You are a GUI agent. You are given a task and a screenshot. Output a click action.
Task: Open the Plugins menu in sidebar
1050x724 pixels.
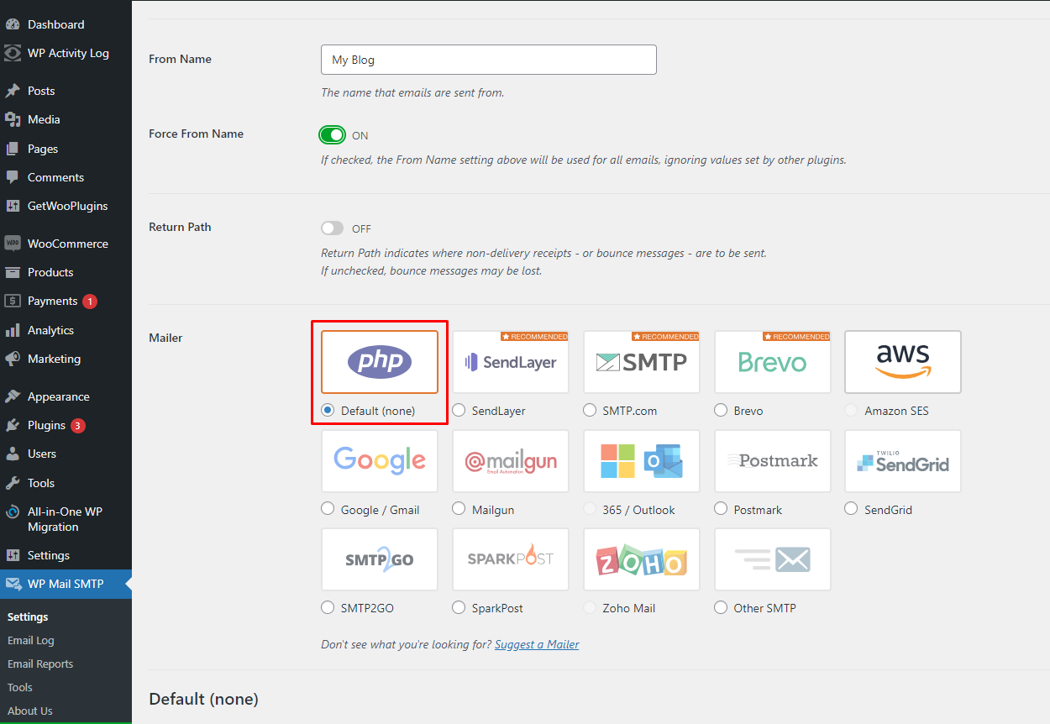pyautogui.click(x=46, y=425)
